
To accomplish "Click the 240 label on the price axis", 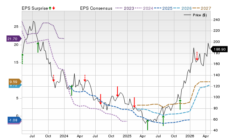I will (x=216, y=20).
